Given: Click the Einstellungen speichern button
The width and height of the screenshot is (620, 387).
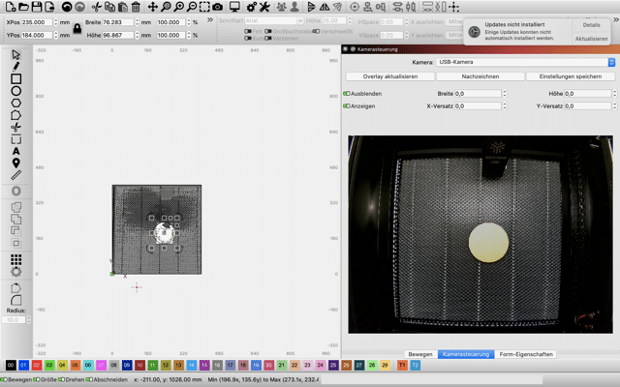Looking at the screenshot, I should tap(571, 76).
